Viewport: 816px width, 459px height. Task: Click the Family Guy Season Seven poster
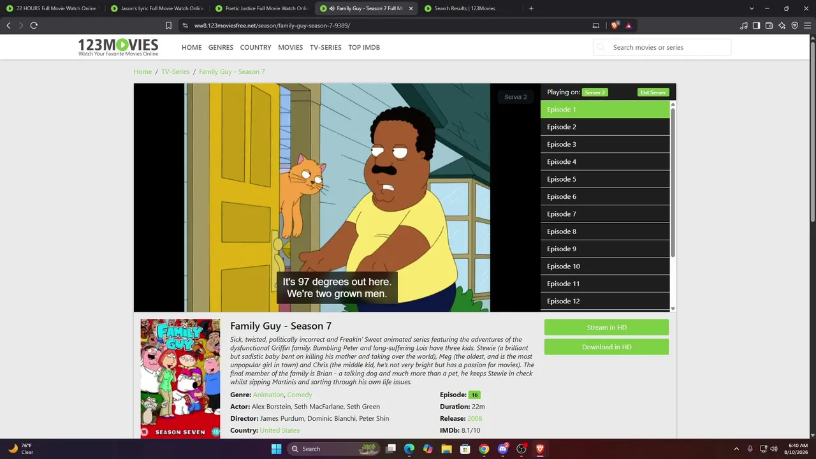coord(180,379)
